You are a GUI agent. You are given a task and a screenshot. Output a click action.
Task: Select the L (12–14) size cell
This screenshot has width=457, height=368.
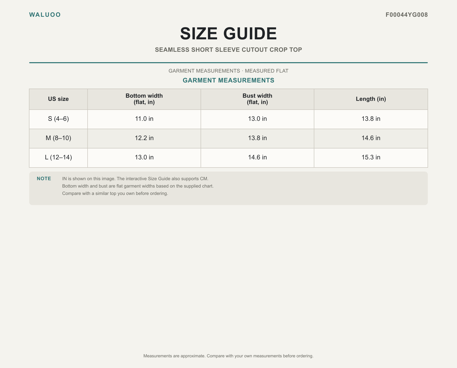click(58, 158)
